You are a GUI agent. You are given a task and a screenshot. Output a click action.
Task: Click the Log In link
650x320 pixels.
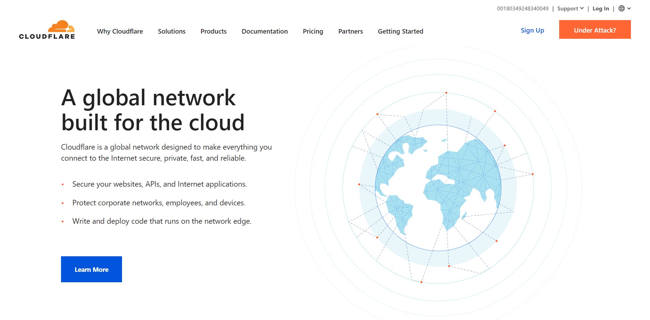pos(601,8)
